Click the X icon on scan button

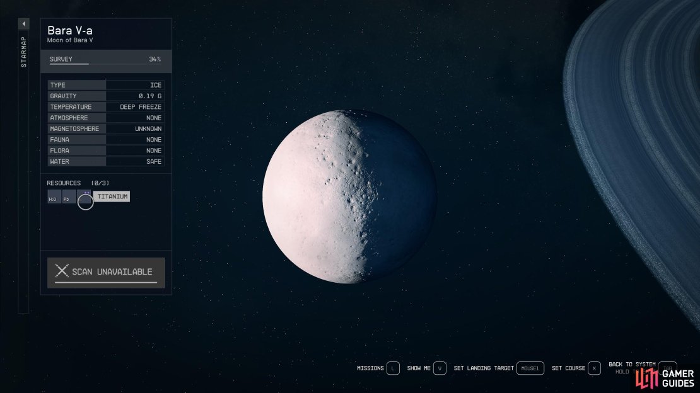point(62,271)
